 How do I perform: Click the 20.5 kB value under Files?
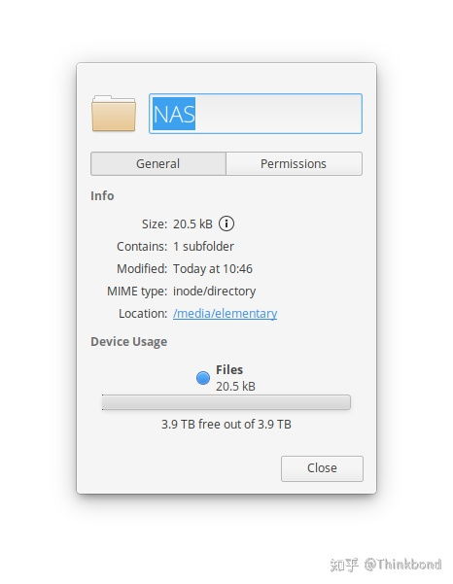(x=235, y=386)
